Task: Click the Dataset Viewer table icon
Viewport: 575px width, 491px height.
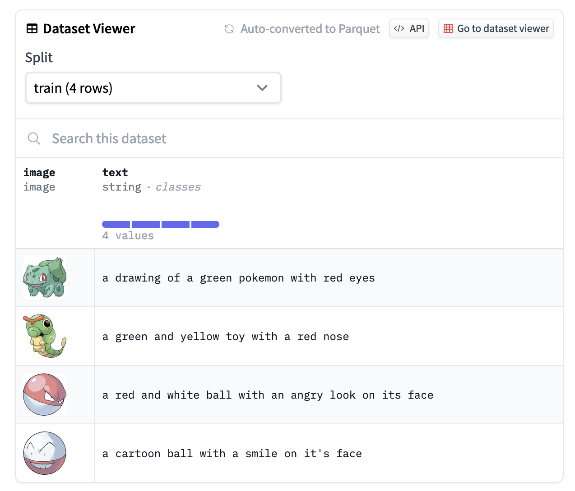Action: [x=32, y=29]
